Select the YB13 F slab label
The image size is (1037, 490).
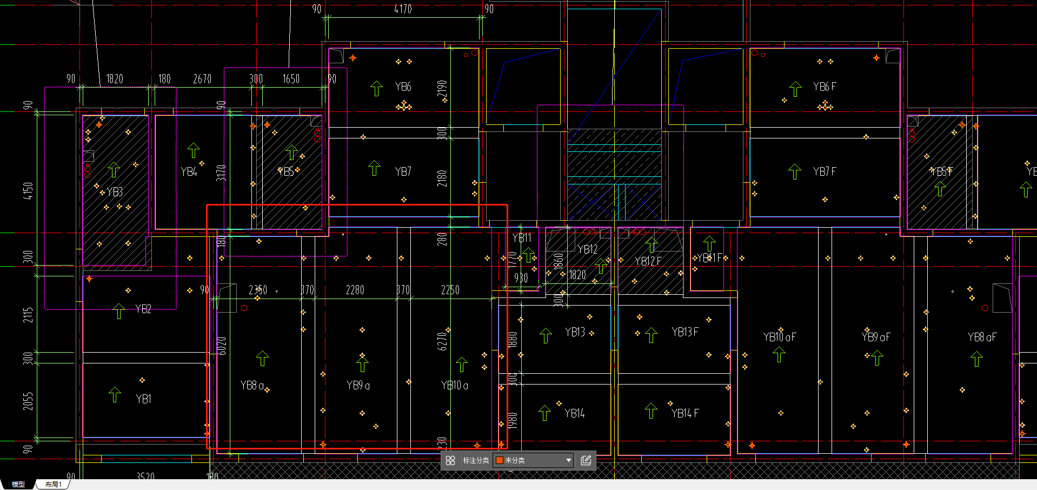click(x=685, y=332)
